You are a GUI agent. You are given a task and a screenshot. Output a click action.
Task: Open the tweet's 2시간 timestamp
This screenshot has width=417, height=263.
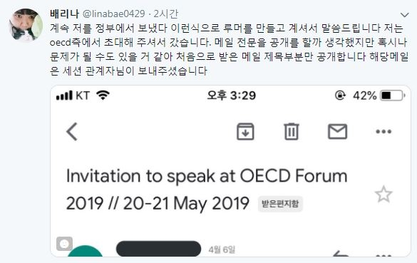point(165,14)
